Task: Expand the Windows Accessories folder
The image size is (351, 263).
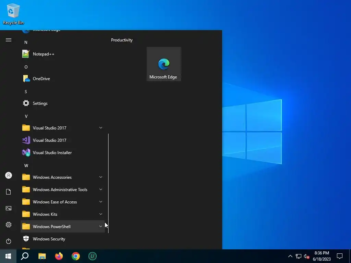Action: click(x=63, y=177)
